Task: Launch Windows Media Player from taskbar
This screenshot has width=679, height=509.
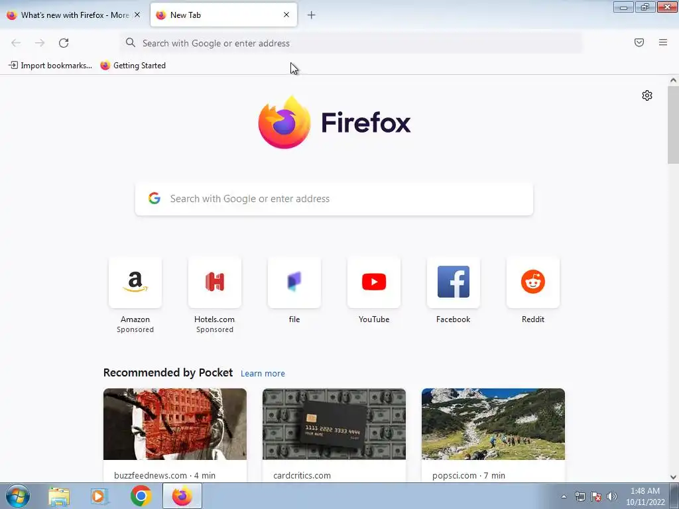Action: 99,496
